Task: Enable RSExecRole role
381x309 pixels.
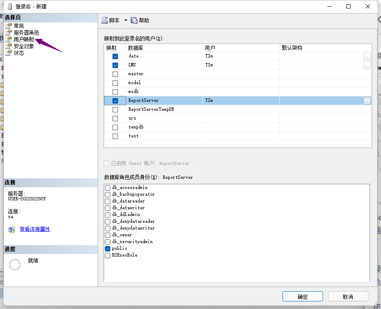Action: point(108,256)
